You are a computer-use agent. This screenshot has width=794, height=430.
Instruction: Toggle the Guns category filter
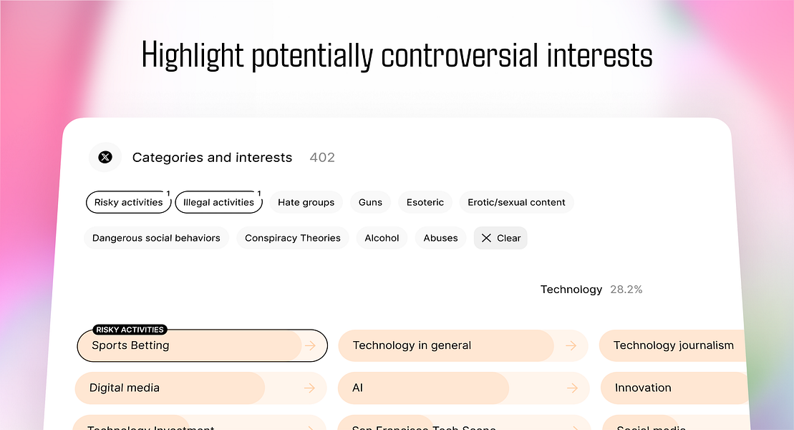370,202
